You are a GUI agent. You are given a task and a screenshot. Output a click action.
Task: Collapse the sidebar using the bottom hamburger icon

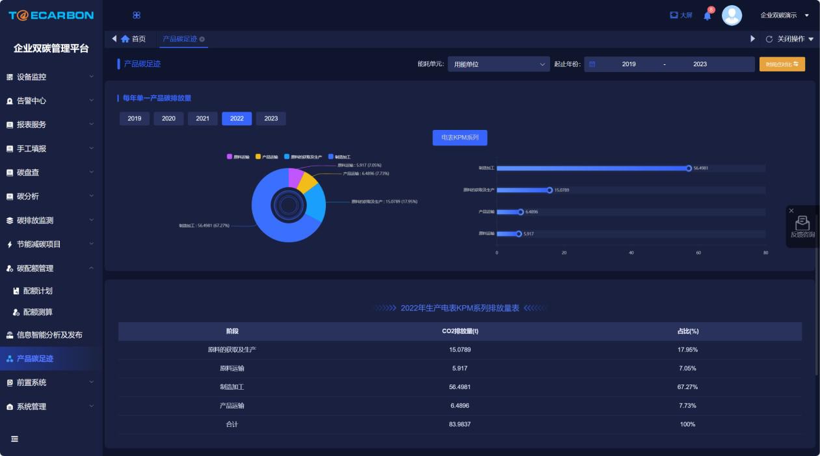click(14, 438)
